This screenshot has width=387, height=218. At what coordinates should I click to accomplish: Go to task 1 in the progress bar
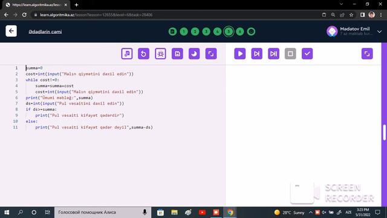pos(184,31)
